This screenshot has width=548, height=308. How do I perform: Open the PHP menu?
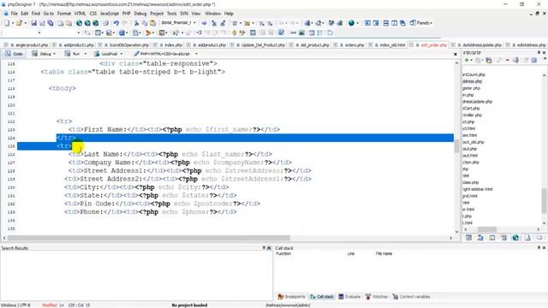click(126, 14)
